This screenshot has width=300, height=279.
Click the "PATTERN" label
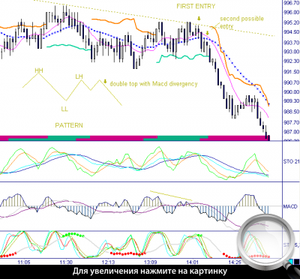tap(69, 125)
